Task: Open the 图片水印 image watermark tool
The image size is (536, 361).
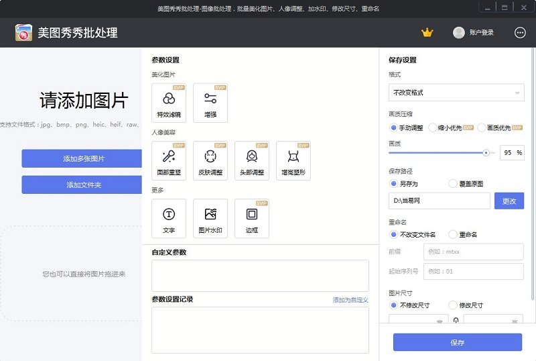Action: [210, 219]
